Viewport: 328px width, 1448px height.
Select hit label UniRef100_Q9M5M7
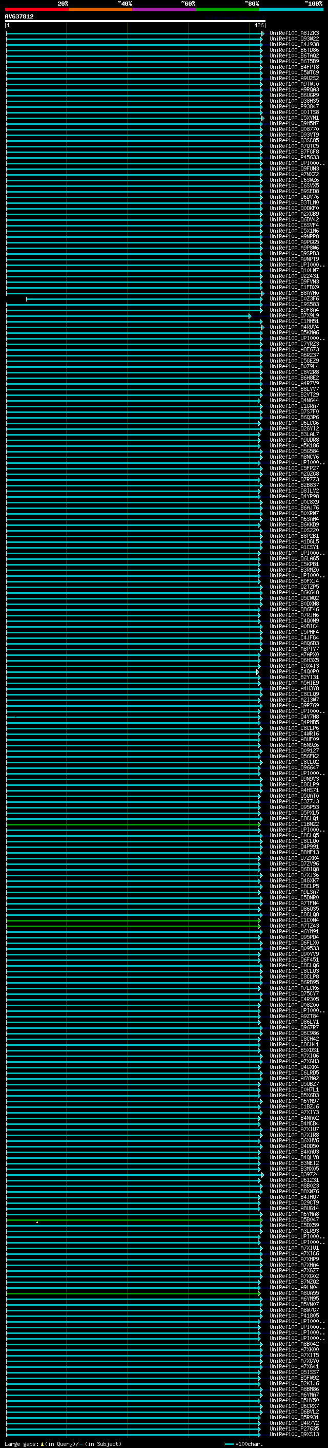(x=294, y=124)
